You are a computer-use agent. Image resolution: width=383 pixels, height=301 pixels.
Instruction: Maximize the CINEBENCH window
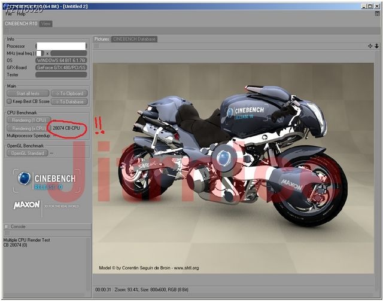pyautogui.click(x=370, y=7)
